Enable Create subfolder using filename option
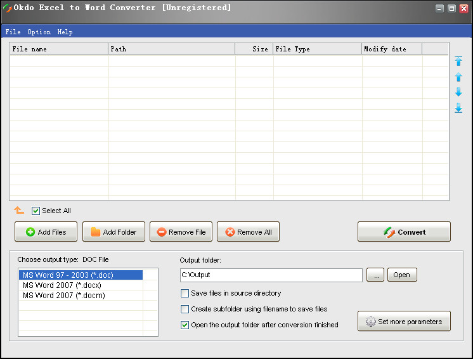 pos(185,310)
